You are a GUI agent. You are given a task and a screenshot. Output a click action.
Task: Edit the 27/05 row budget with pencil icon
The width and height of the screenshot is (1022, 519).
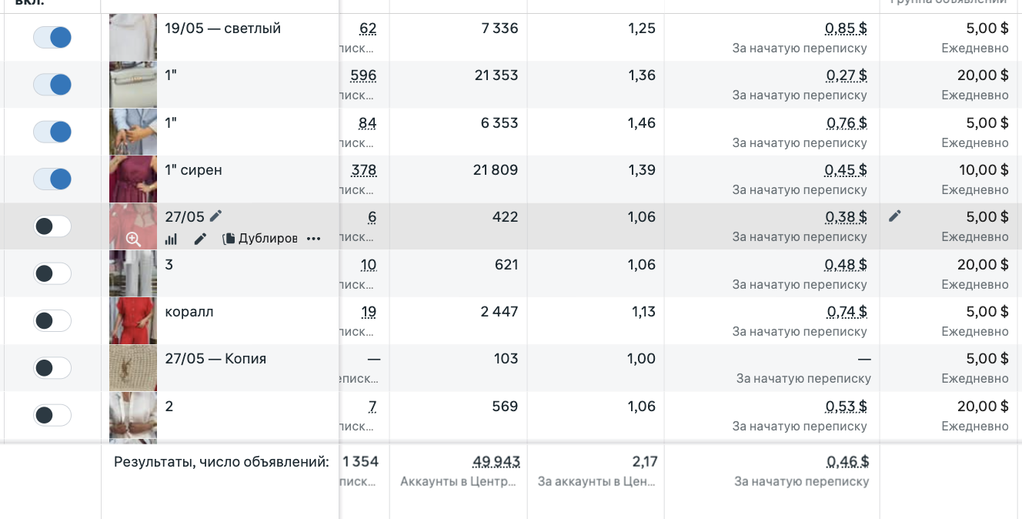pos(894,216)
